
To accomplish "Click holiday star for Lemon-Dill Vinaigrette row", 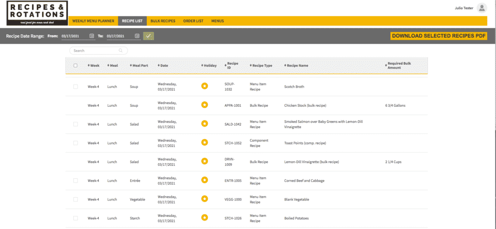I will pyautogui.click(x=205, y=161).
